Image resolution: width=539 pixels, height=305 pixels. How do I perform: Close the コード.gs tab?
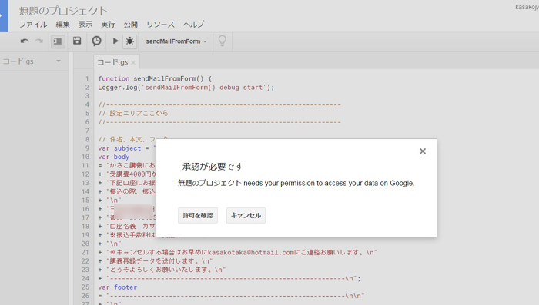tap(133, 62)
